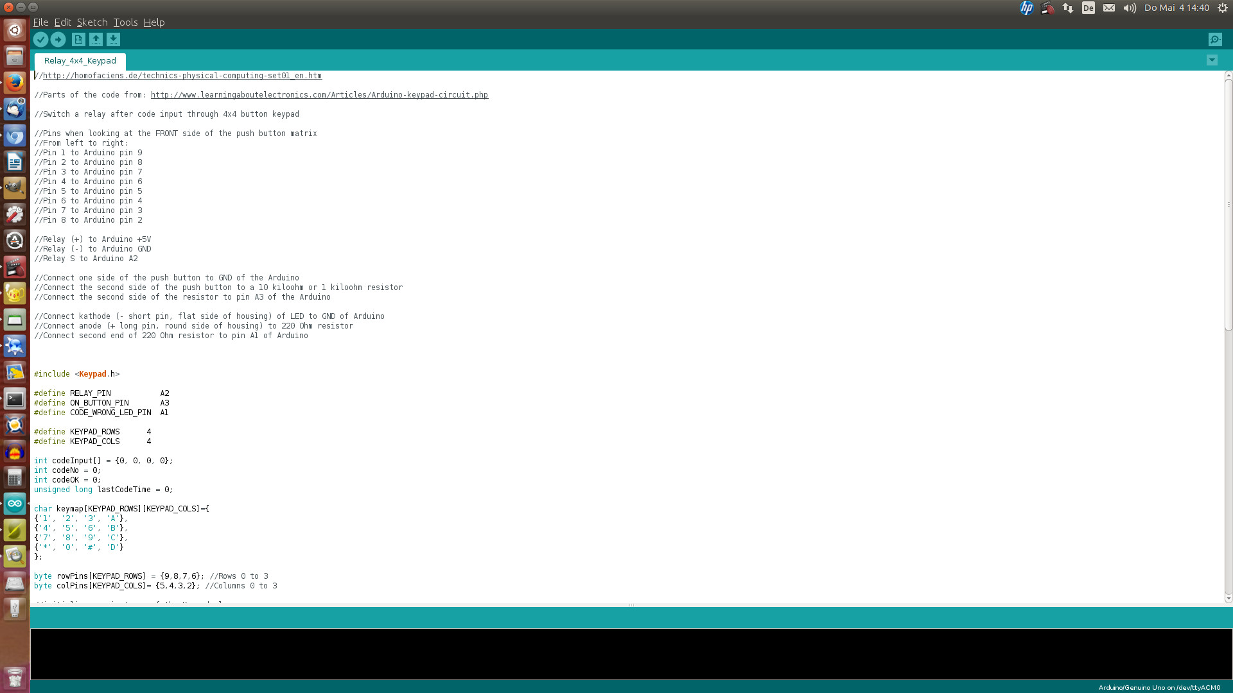Open the keyboard layout De indicator
The image size is (1233, 693).
1088,8
